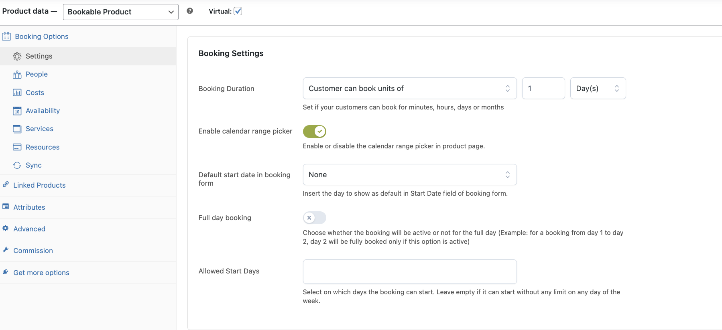Open the Linked Products tab
The width and height of the screenshot is (722, 330).
tap(39, 185)
